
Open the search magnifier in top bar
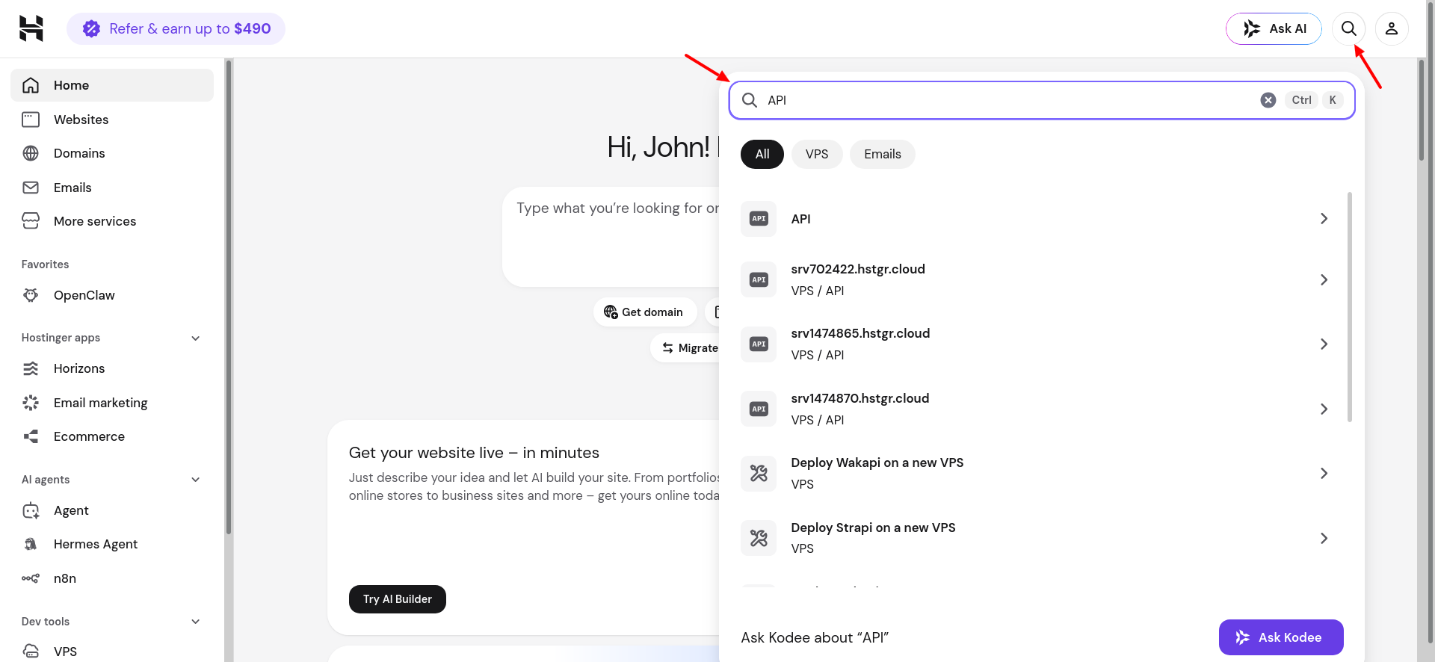coord(1348,28)
